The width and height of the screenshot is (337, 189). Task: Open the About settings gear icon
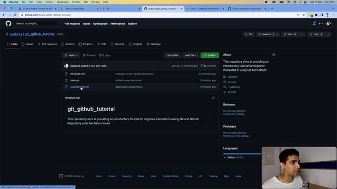pos(274,55)
